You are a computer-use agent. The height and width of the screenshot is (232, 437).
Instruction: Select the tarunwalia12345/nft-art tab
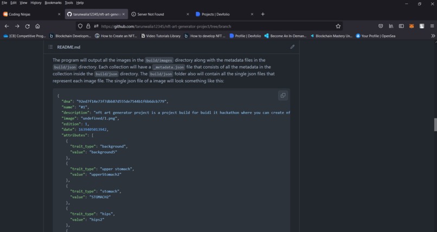click(96, 14)
